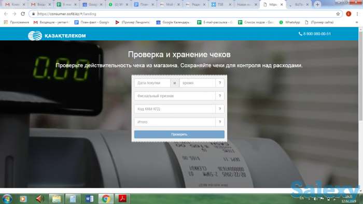This screenshot has width=363, height=204.
Task: Click the heading Проверка и хранение чеков
Action: [x=179, y=54]
